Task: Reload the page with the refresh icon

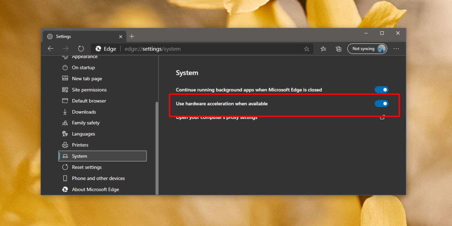Action: [x=81, y=49]
